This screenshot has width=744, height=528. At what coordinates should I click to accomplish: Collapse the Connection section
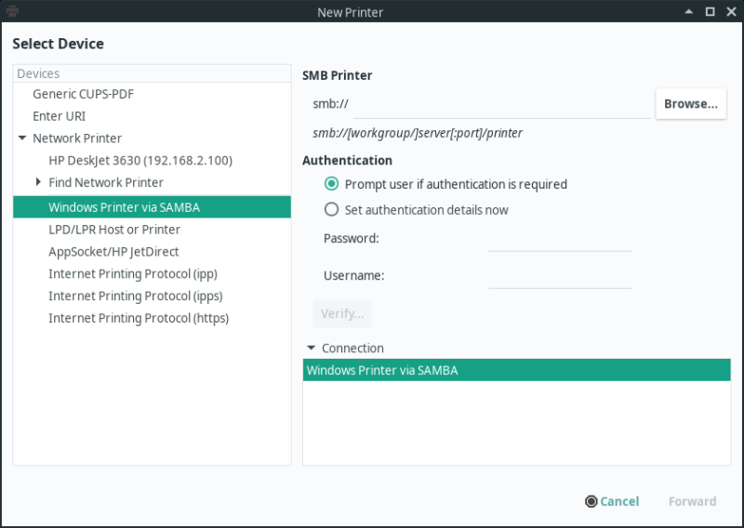pyautogui.click(x=311, y=349)
